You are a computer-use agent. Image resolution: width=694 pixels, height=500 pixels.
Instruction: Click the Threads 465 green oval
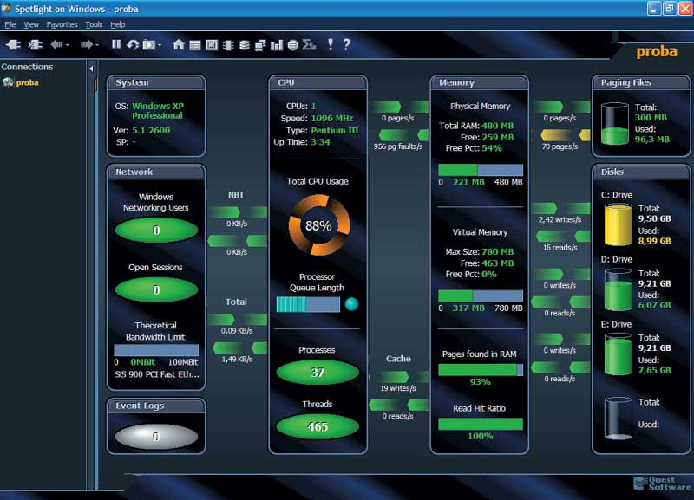318,426
